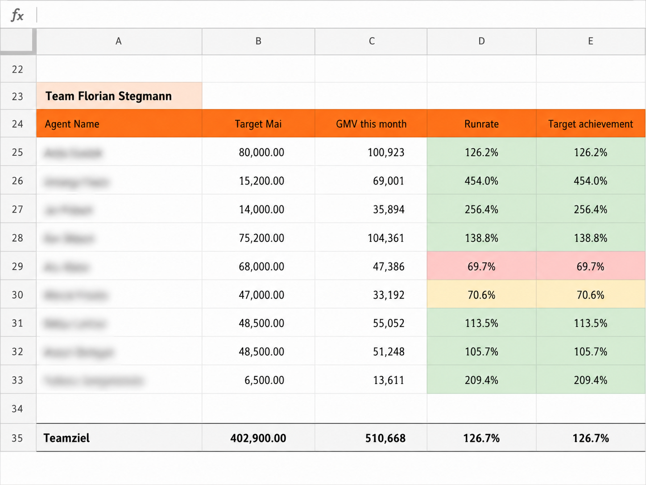This screenshot has width=646, height=485.
Task: Select column A header
Action: [x=119, y=42]
